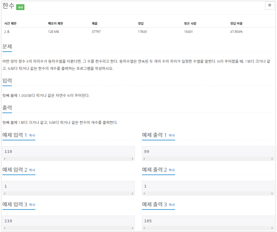
Task: Click the 정답 column header
Action: pos(141,23)
